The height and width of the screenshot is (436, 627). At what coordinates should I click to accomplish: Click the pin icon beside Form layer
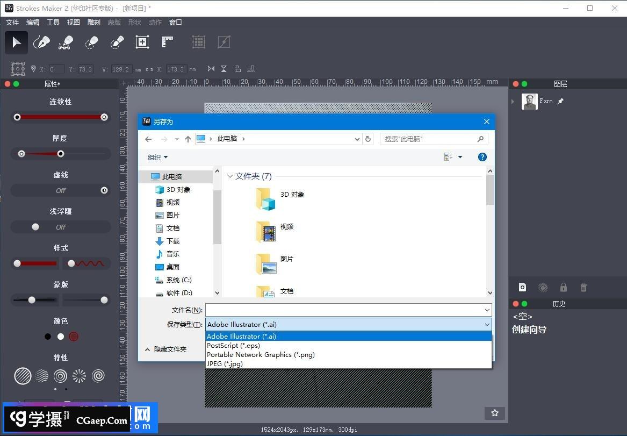click(x=560, y=101)
